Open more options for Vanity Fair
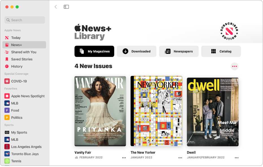 [124, 158]
